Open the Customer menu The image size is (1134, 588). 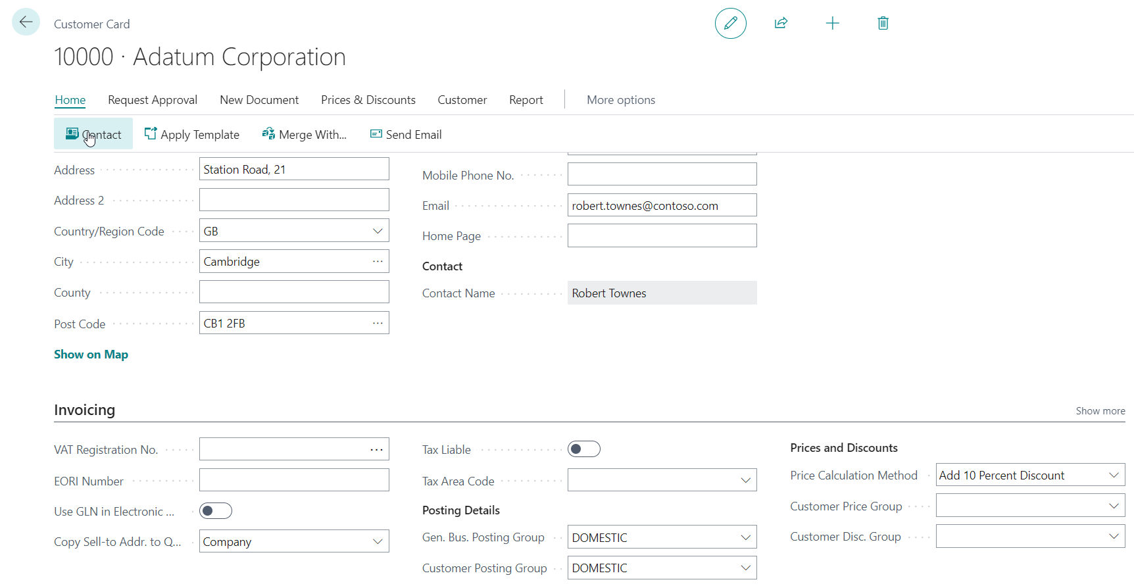[462, 100]
